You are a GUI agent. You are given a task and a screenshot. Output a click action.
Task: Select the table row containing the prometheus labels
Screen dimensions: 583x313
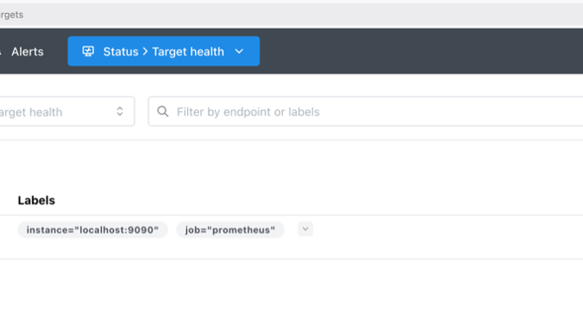tap(291, 236)
